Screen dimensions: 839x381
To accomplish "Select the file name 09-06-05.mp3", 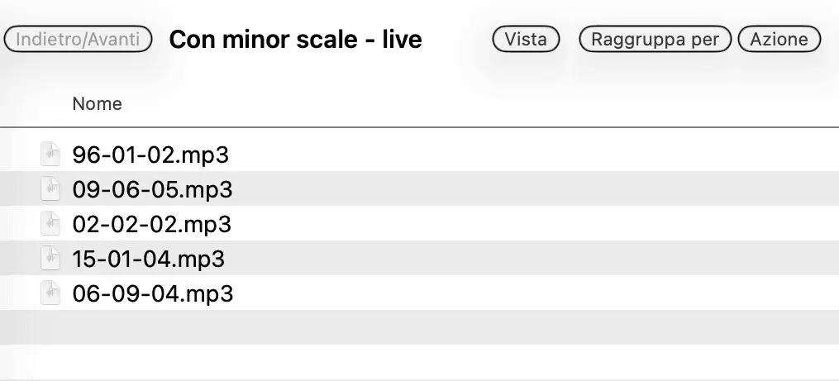I will point(152,189).
